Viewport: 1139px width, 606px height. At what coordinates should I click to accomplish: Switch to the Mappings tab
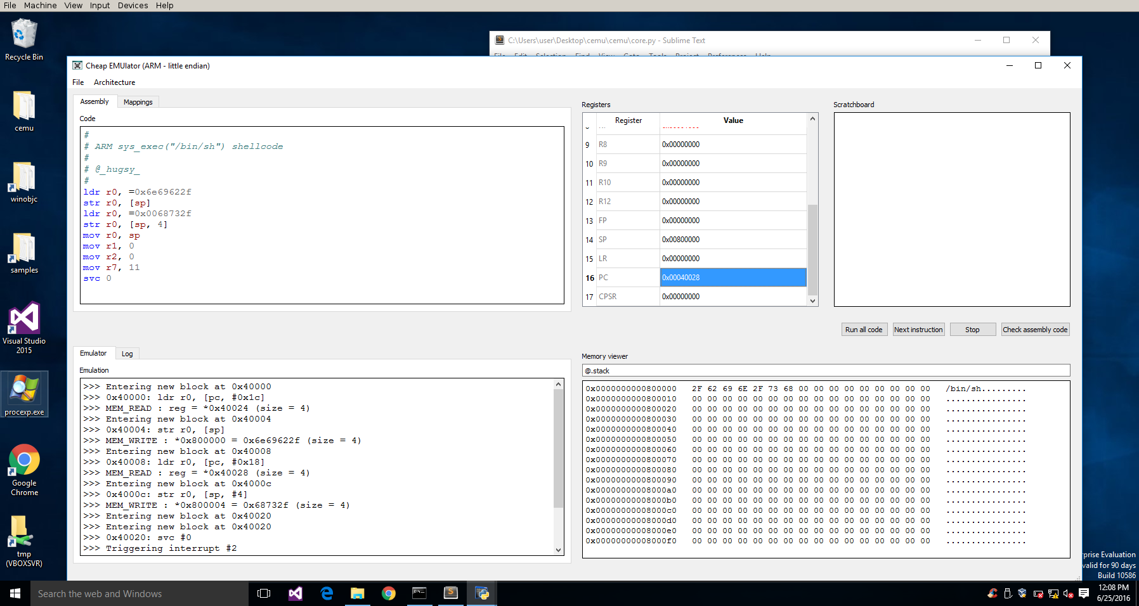[x=138, y=102]
